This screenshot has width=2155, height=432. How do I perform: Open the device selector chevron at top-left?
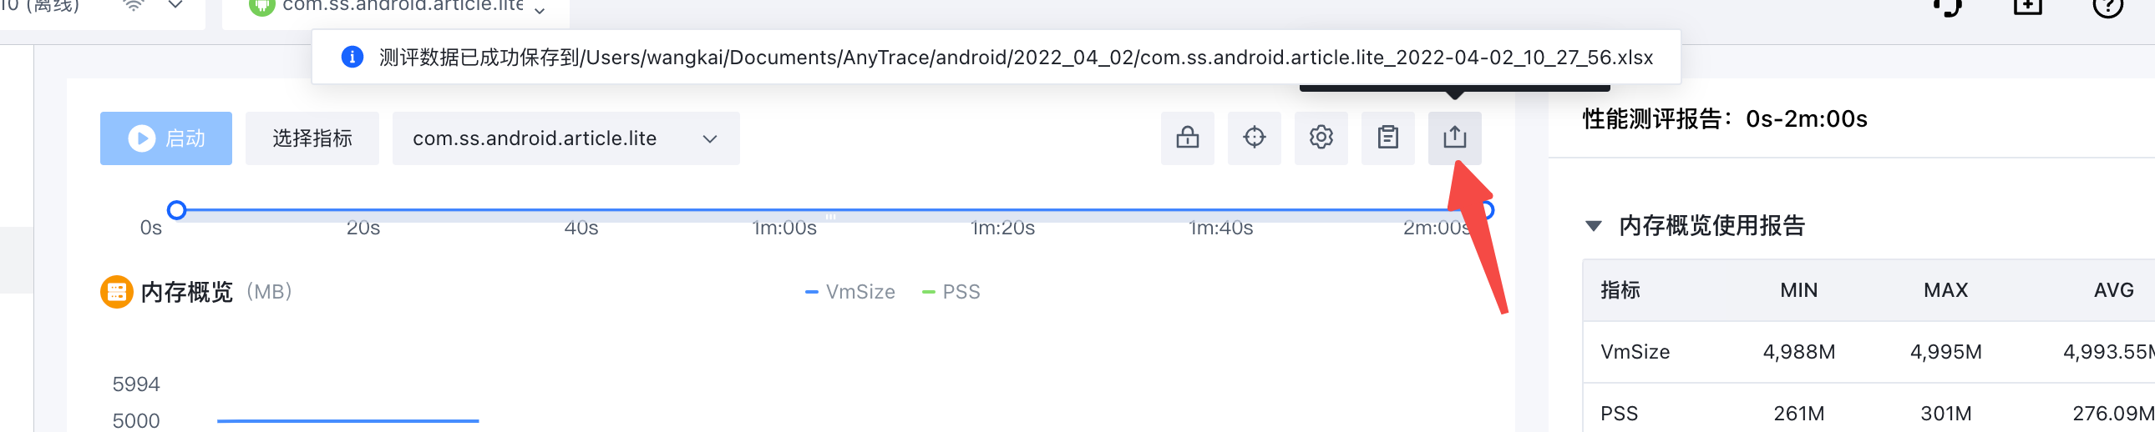(175, 5)
